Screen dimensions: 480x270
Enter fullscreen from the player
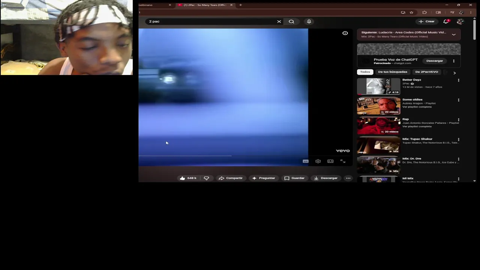point(343,161)
